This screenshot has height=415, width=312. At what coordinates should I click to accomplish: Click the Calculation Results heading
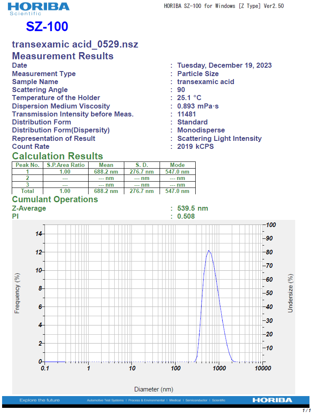(x=58, y=156)
